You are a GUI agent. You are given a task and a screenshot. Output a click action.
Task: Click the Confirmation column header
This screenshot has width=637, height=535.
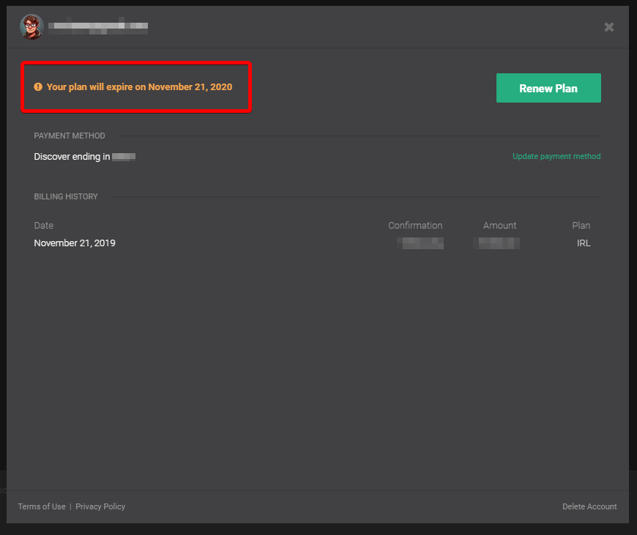click(x=415, y=225)
